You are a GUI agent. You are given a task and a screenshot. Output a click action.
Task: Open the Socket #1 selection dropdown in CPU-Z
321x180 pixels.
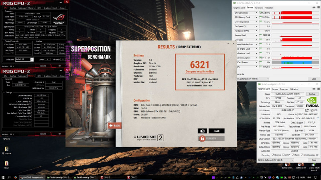pyautogui.click(x=24, y=59)
